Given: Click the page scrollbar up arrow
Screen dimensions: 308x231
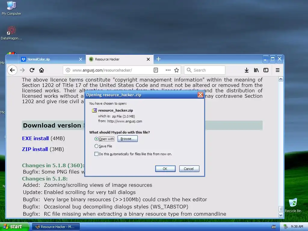Looking at the screenshot, I should pos(281,79).
